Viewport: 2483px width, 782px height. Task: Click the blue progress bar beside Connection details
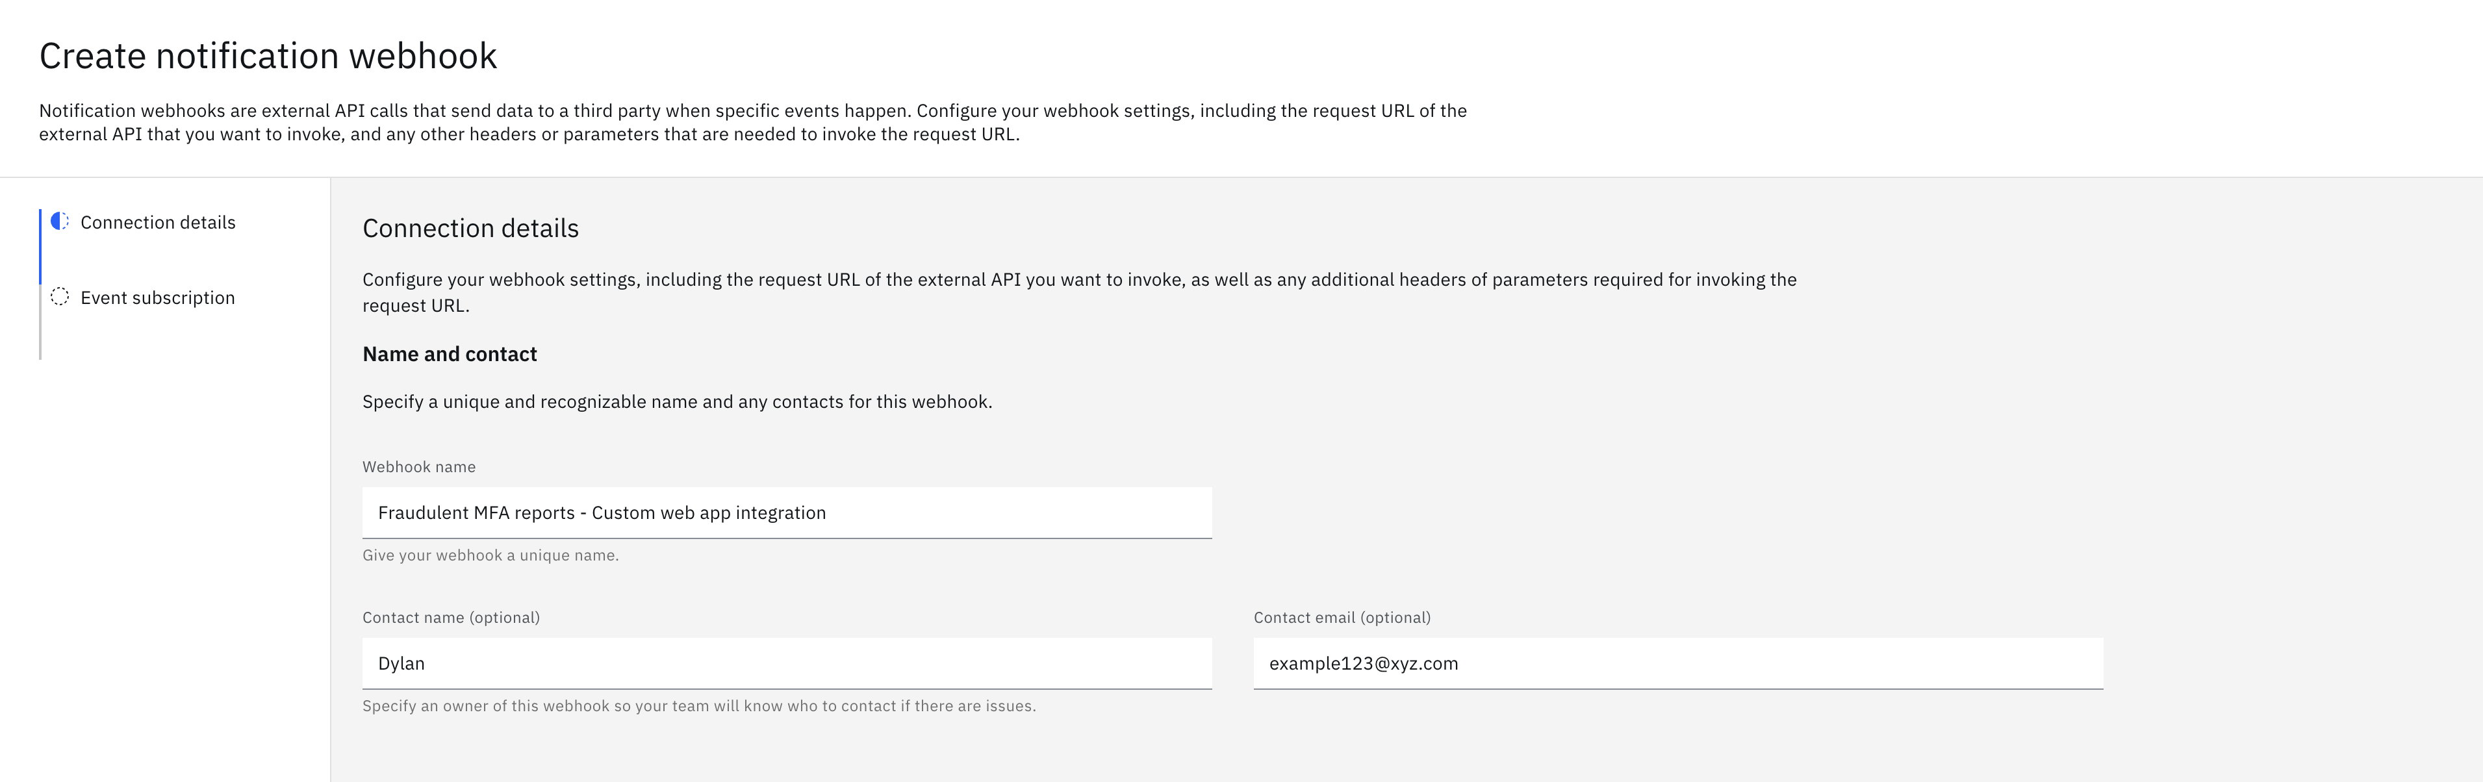pos(40,247)
